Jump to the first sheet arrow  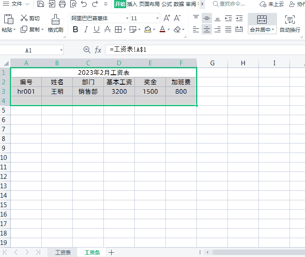pos(5,252)
